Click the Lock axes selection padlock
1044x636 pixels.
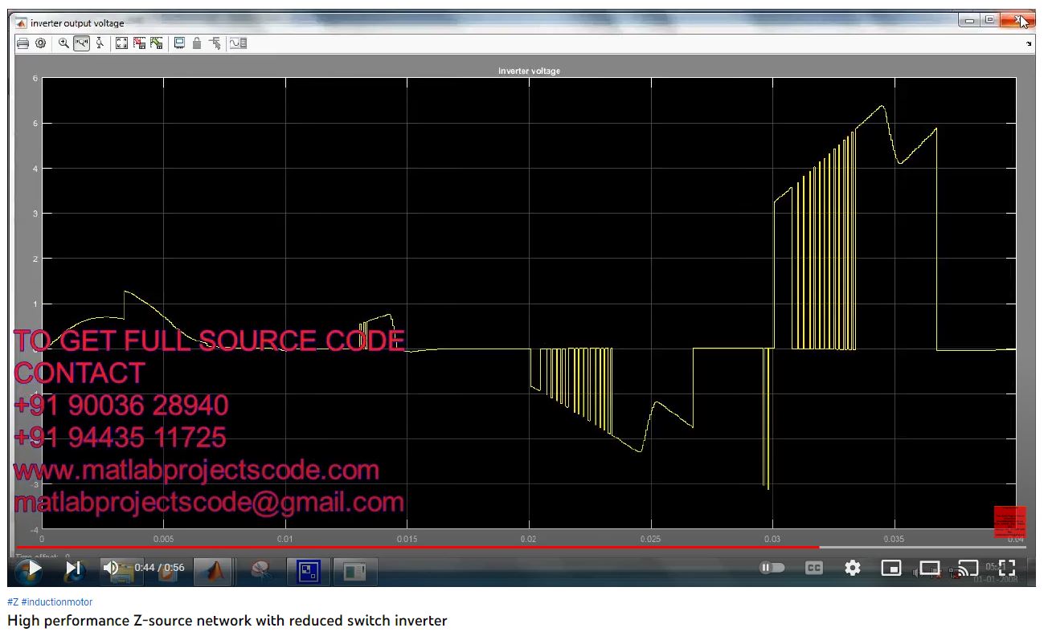click(x=197, y=43)
